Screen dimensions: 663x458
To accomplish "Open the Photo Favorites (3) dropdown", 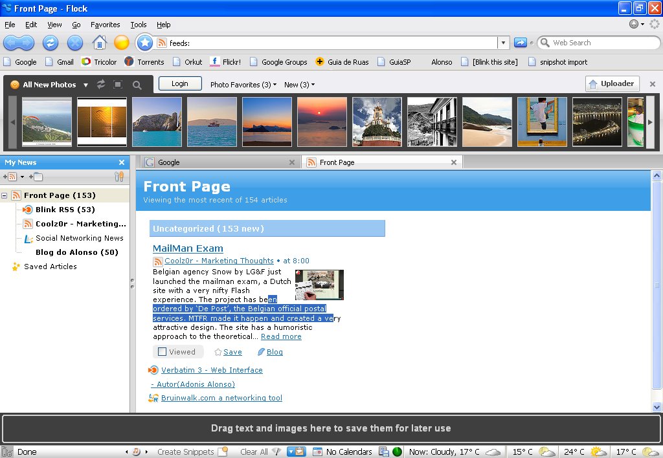I will pos(243,85).
